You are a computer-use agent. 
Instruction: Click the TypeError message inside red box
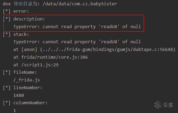click(x=77, y=27)
